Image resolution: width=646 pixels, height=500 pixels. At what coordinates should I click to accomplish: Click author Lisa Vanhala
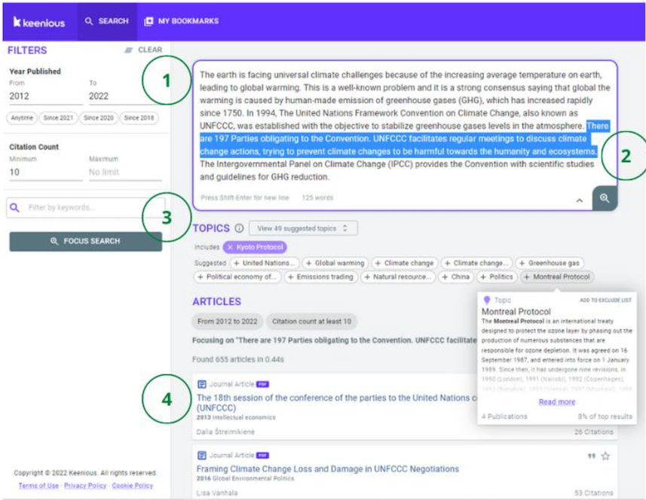pos(217,493)
